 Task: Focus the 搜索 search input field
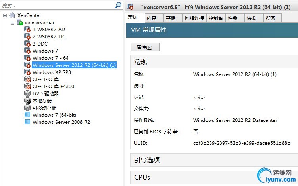(x=57, y=5)
